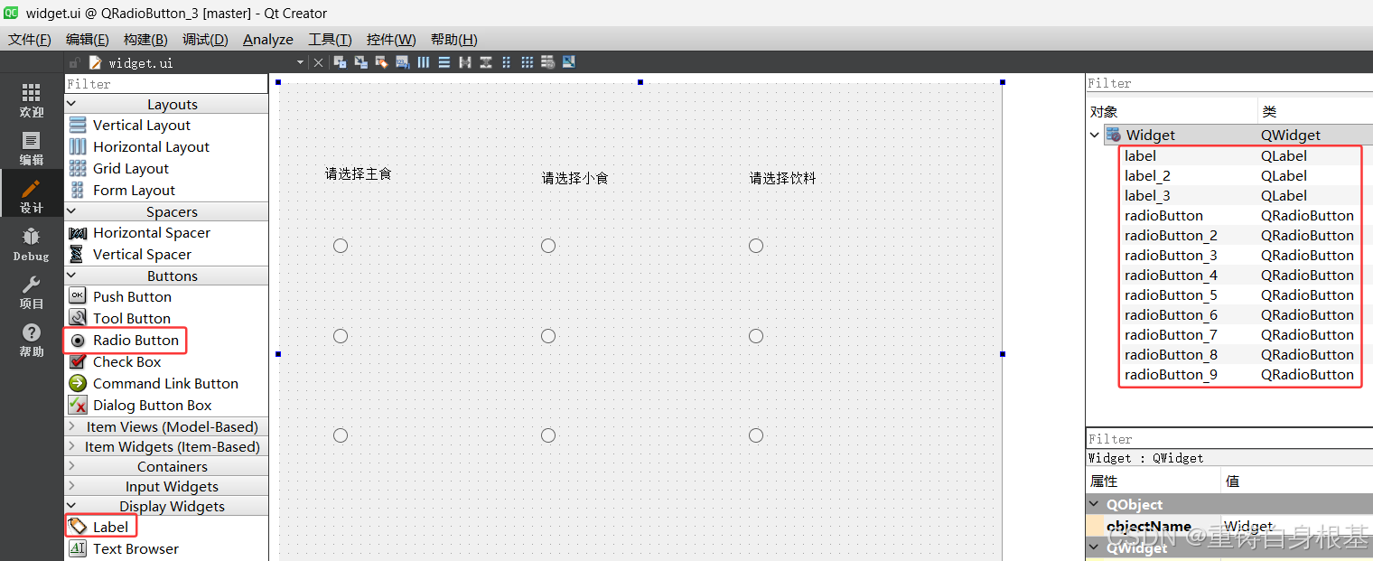
Task: Click the 欢迎 (Welcome) sidebar icon
Action: coord(31,99)
